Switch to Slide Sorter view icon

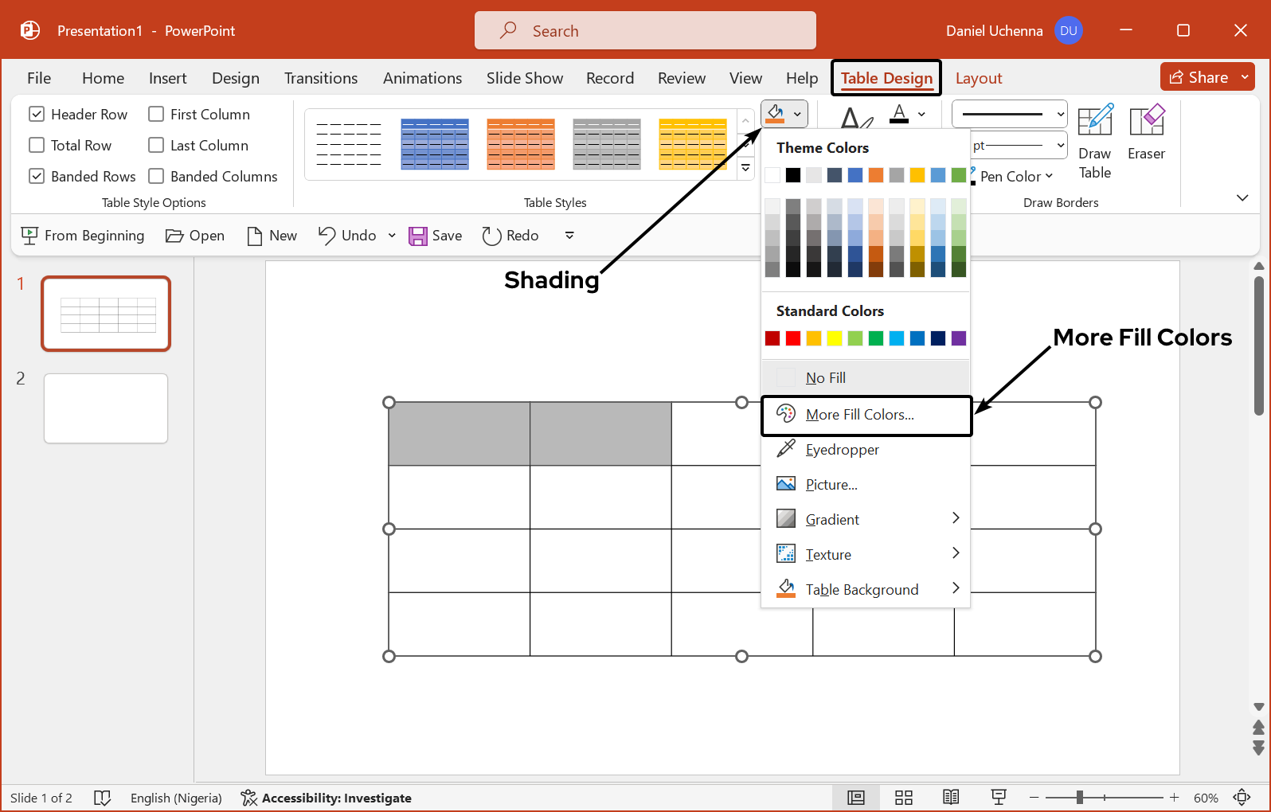tap(903, 798)
